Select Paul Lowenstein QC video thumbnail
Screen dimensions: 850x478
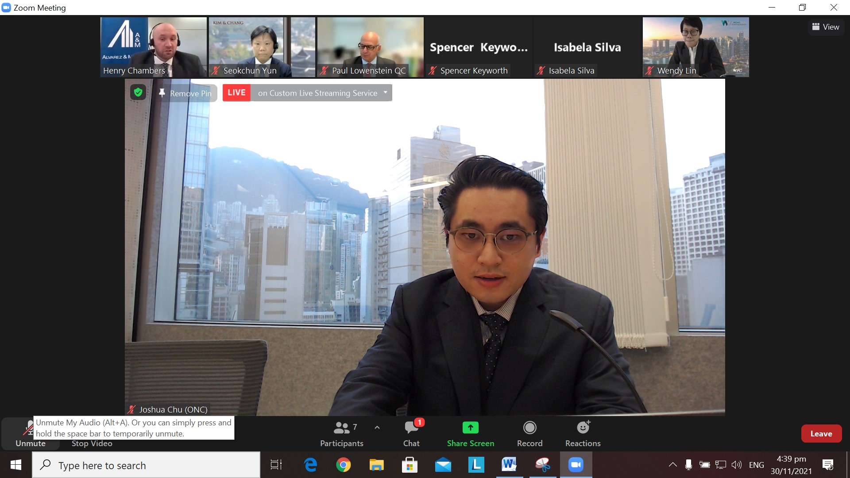[x=371, y=47]
